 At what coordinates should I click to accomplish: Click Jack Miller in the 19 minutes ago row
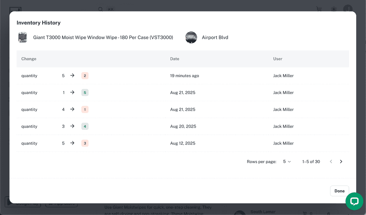[283, 76]
